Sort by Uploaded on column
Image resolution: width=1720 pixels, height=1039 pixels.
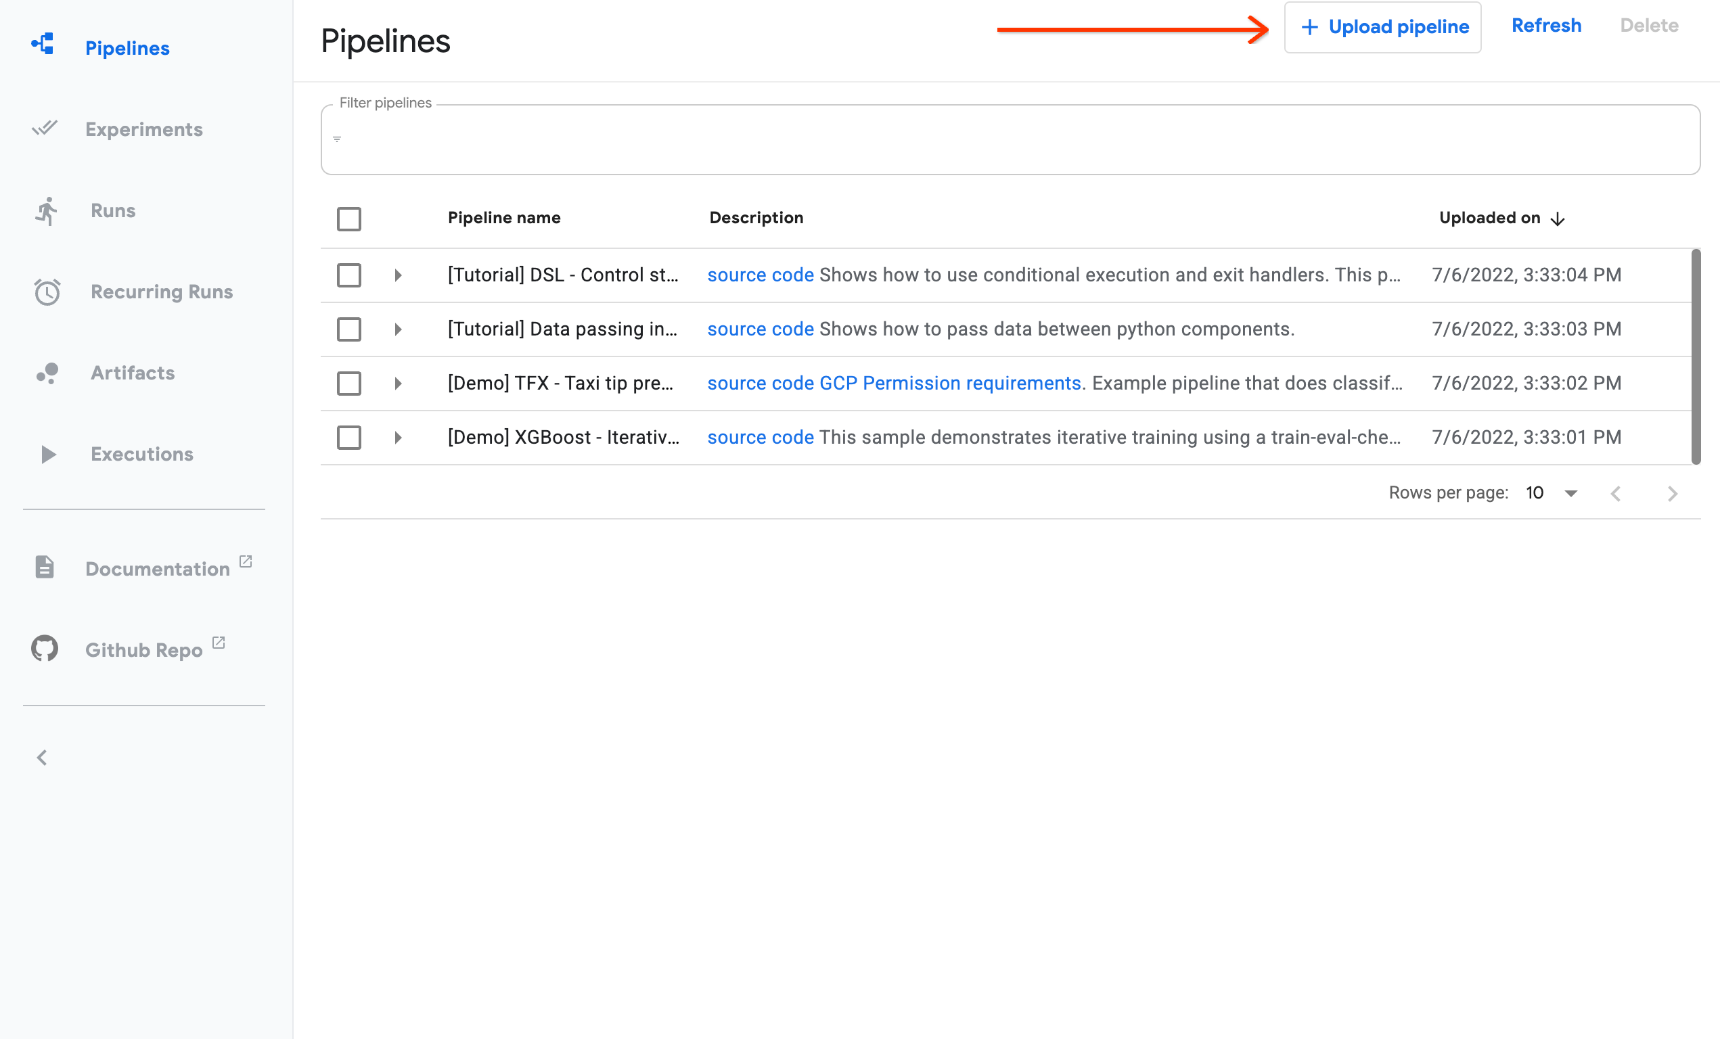pos(1501,218)
